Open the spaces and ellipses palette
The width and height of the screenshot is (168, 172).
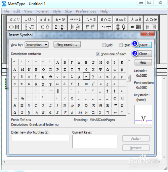coord(30,20)
